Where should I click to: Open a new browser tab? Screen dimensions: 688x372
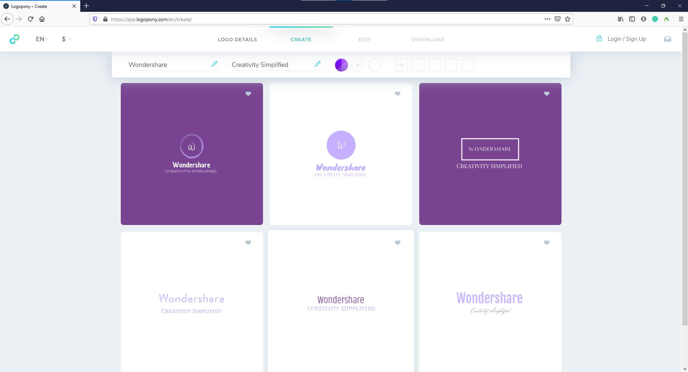(x=86, y=6)
